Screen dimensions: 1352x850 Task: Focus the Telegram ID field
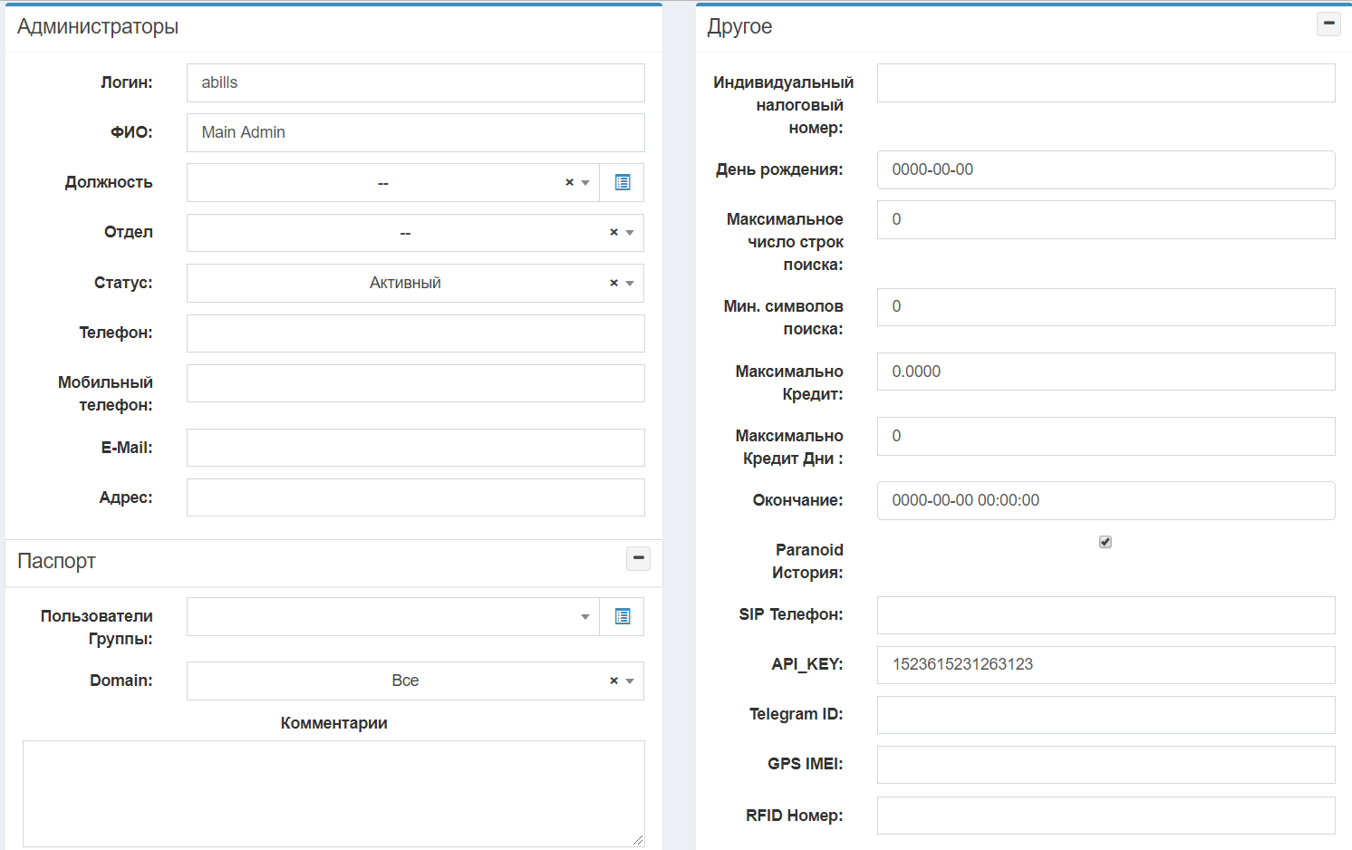[x=1106, y=714]
